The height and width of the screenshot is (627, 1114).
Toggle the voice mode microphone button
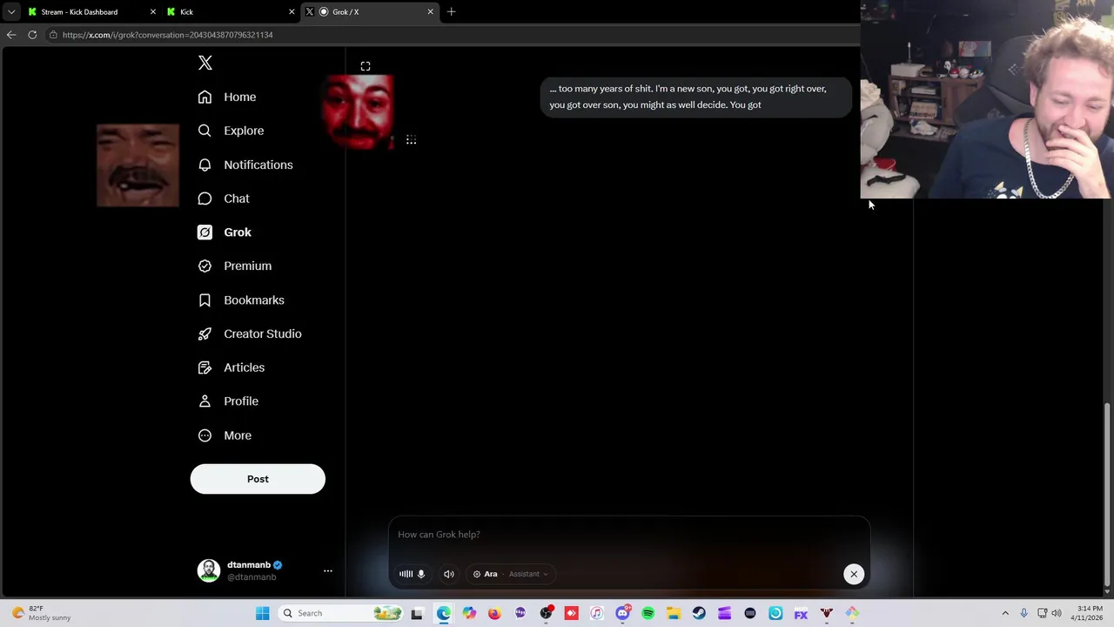(413, 574)
